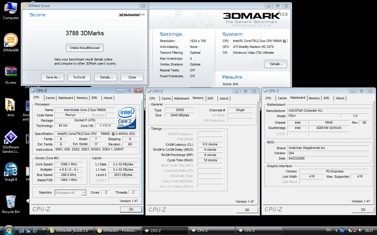Select the SnagIt 8 desktop shortcut

[x=11, y=172]
